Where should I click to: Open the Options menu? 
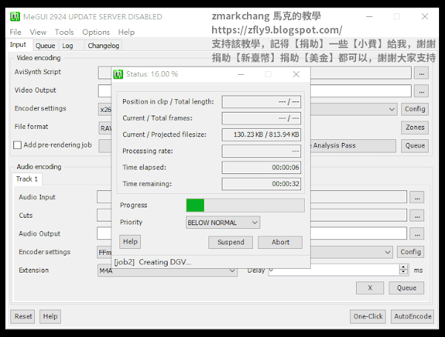click(x=96, y=32)
